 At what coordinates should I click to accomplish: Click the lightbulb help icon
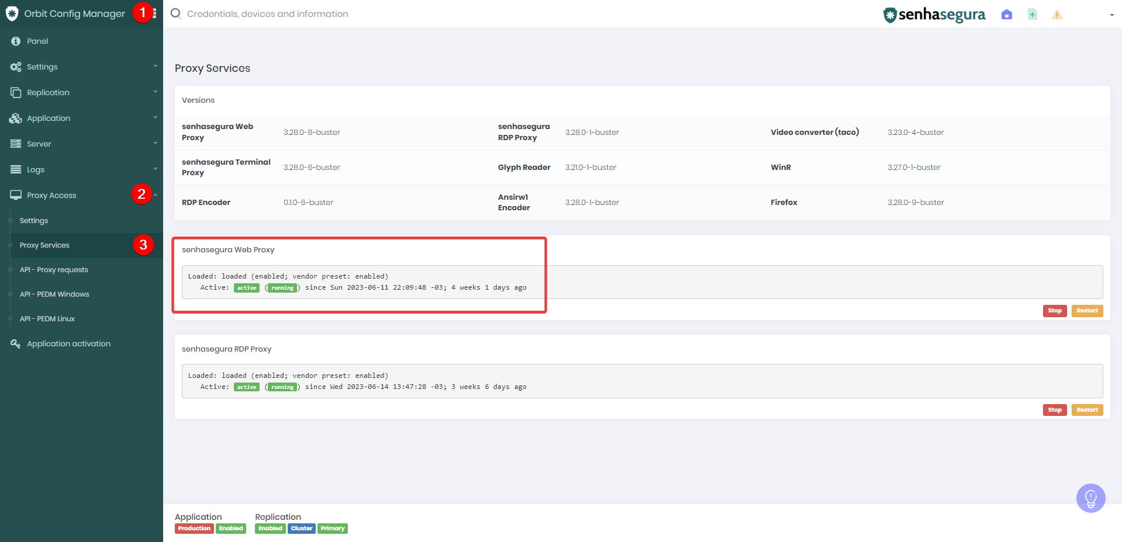click(x=1090, y=498)
